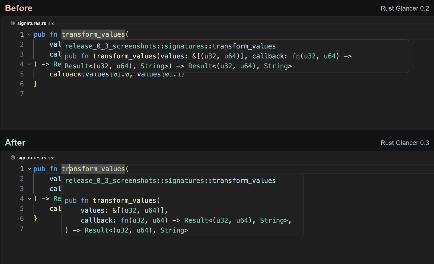Image resolution: width=434 pixels, height=264 pixels.
Task: Click 'Rust Glancer 0.3' label
Action: (405, 143)
